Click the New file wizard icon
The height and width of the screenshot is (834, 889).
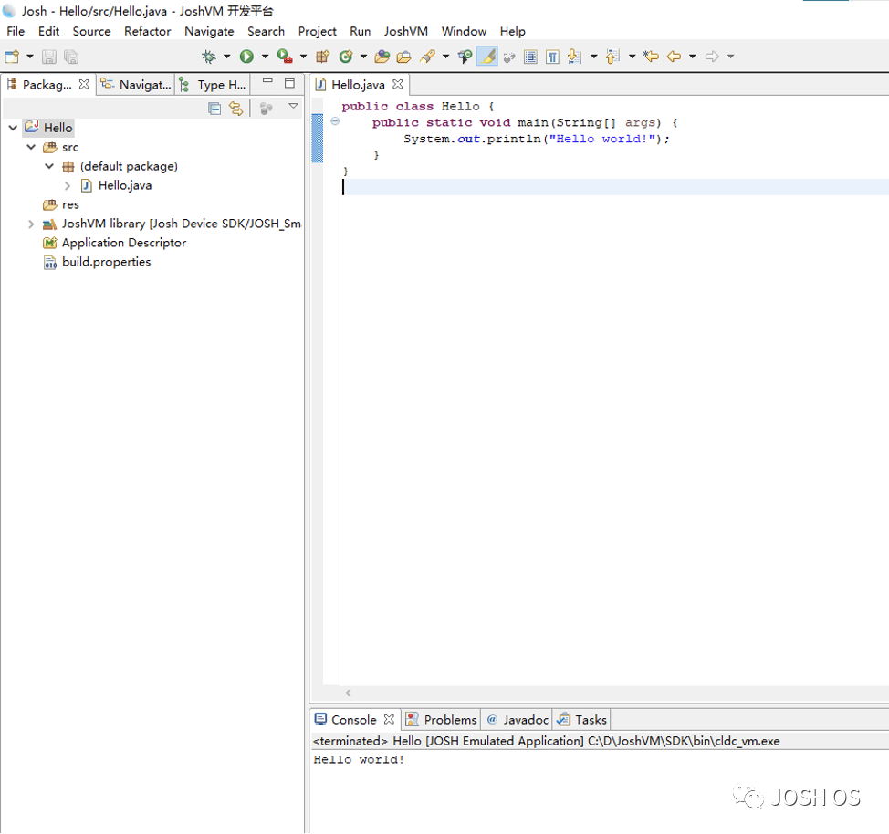(x=12, y=57)
